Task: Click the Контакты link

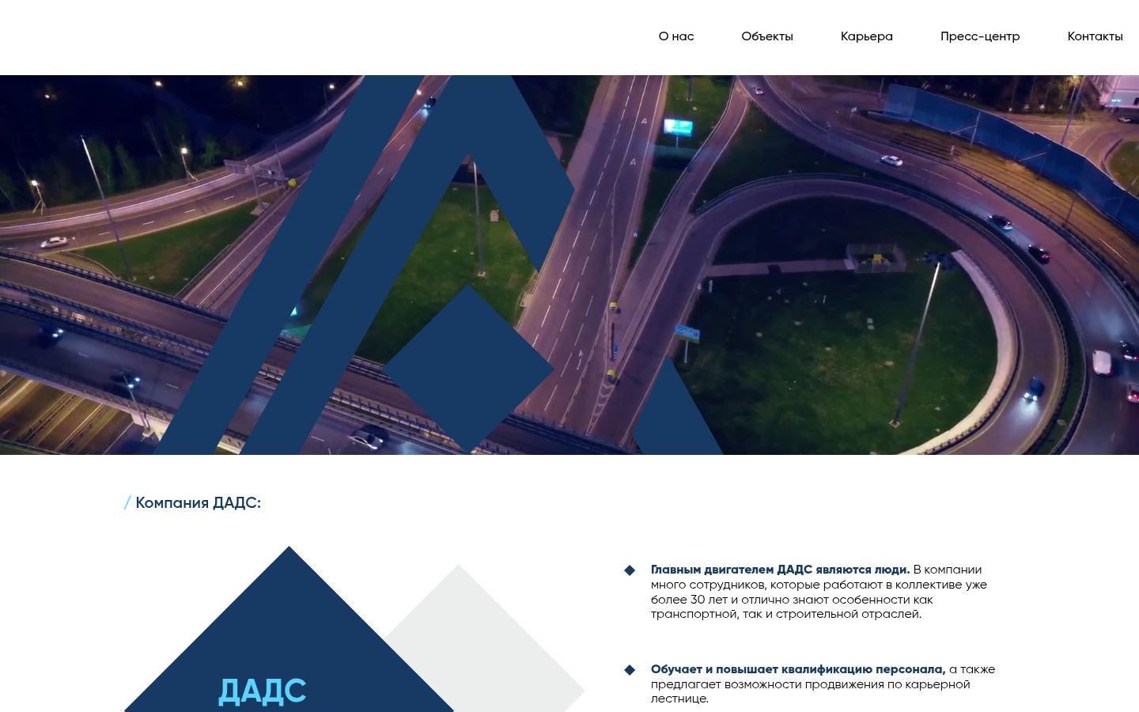Action: tap(1095, 36)
